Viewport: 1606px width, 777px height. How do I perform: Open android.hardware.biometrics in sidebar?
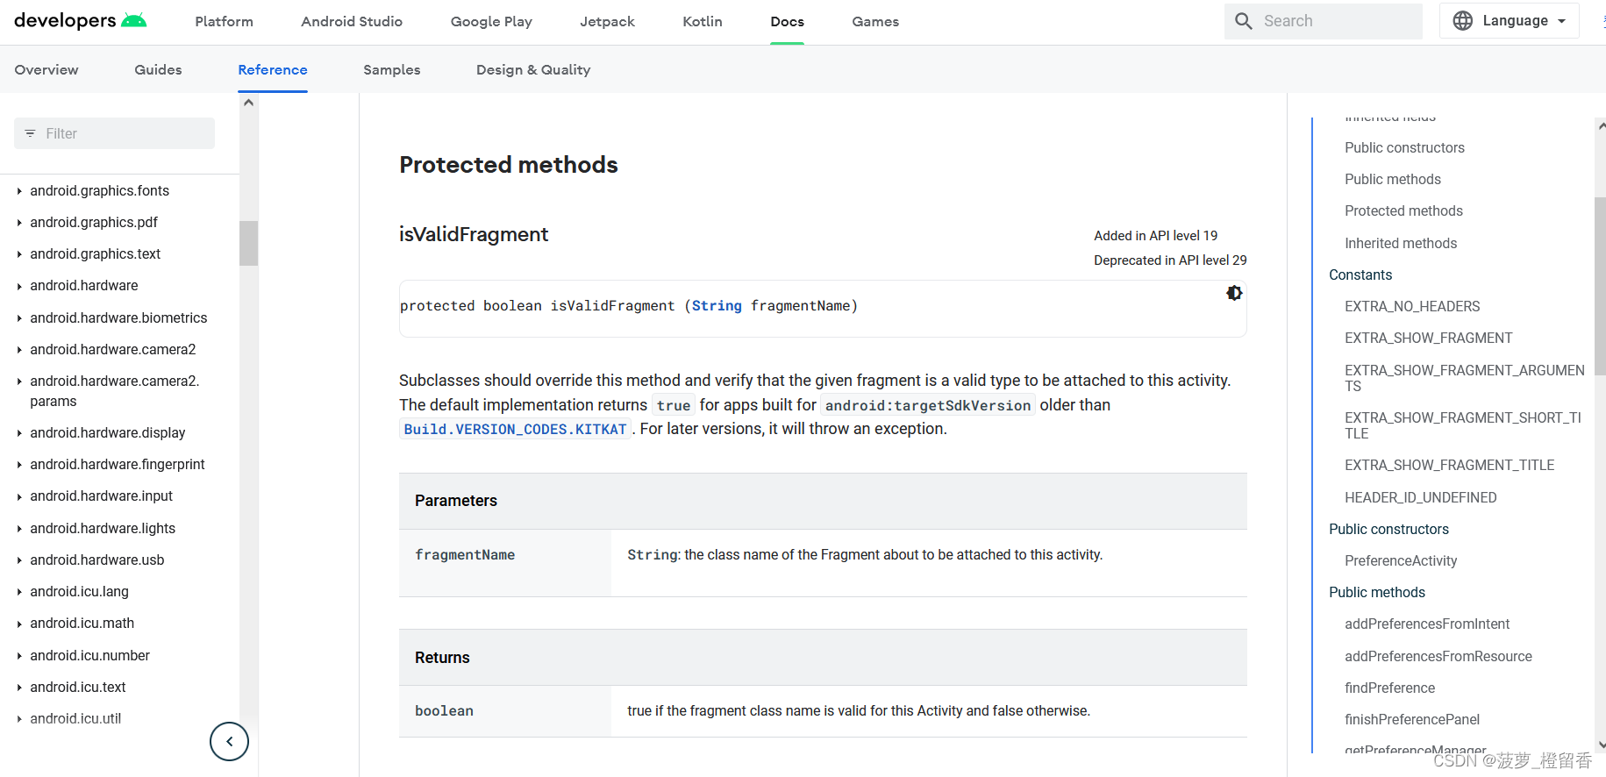[118, 317]
